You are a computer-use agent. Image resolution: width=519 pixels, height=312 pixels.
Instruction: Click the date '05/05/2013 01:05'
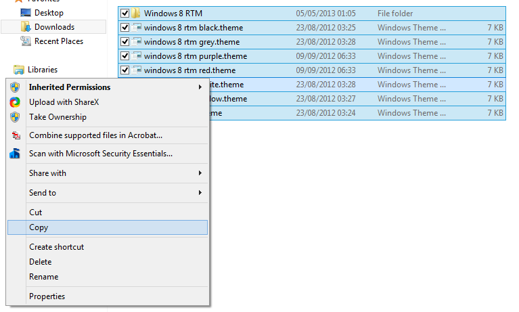(325, 14)
